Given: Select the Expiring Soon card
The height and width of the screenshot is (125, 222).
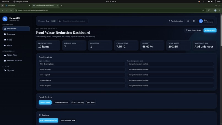Looking at the screenshot, I should pos(74,45).
